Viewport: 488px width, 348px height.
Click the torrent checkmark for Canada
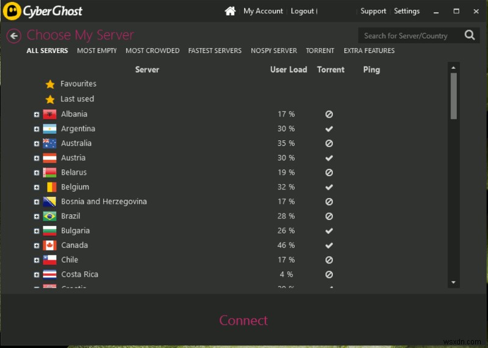[x=329, y=246]
